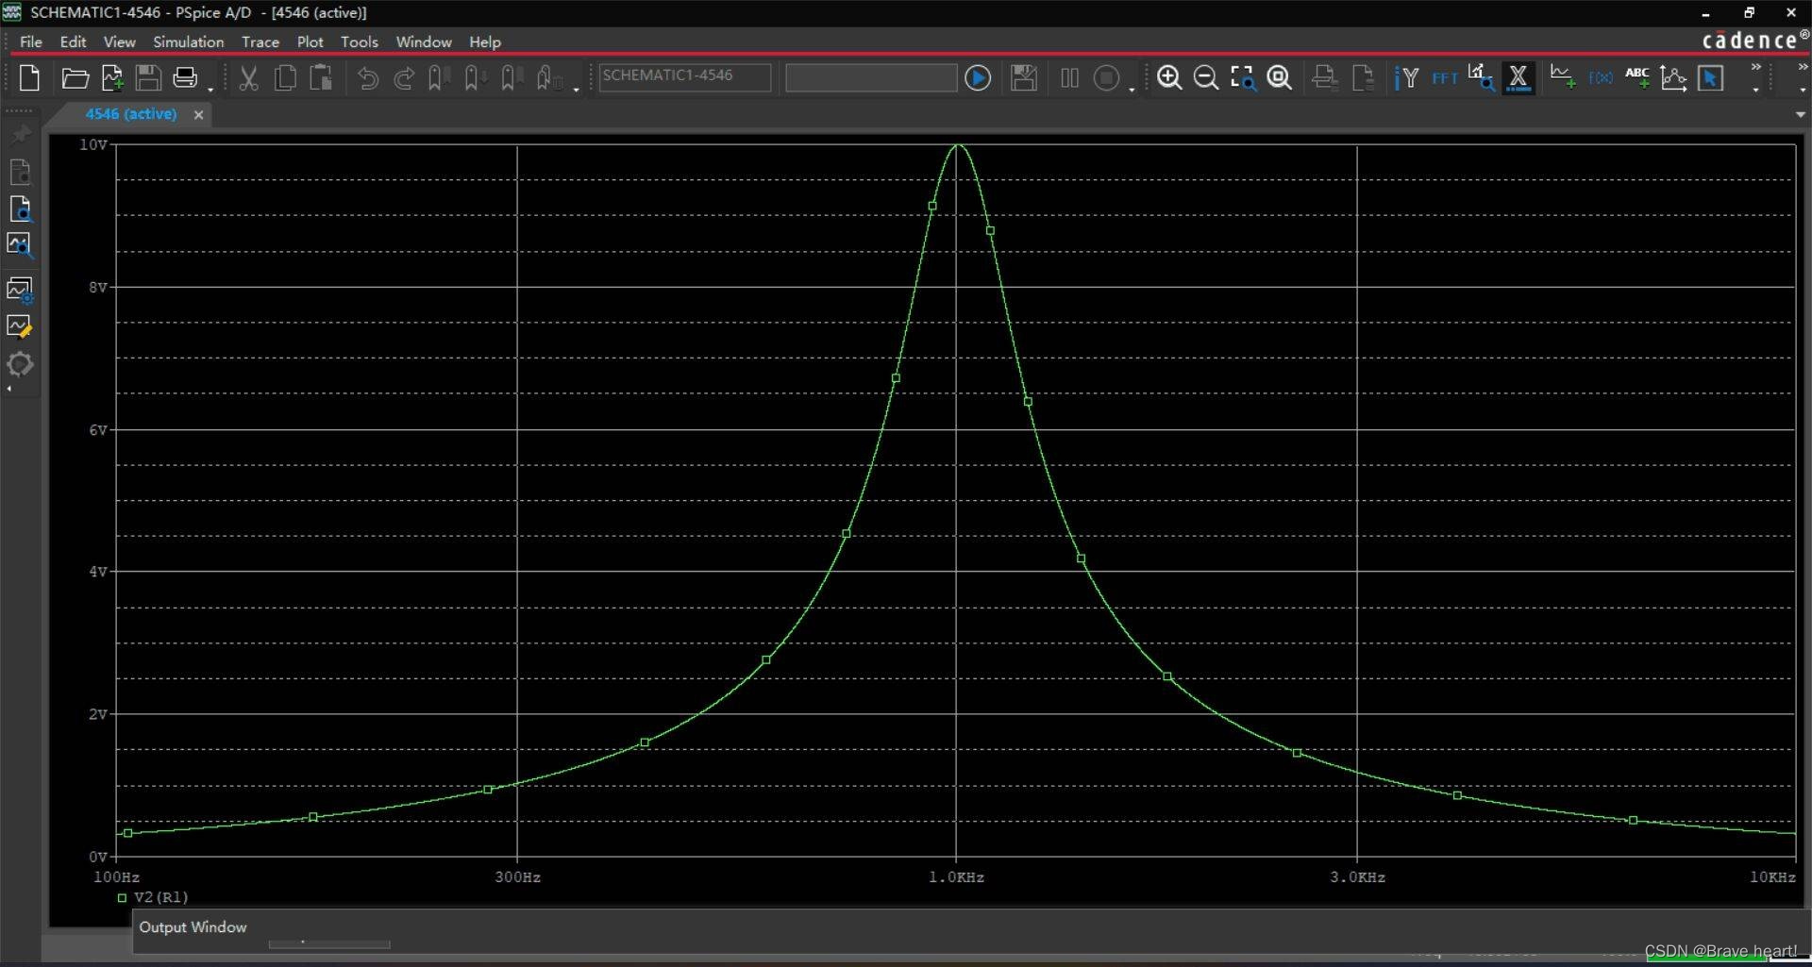This screenshot has height=967, width=1812.
Task: Toggle Log X axis button
Action: coord(1518,77)
